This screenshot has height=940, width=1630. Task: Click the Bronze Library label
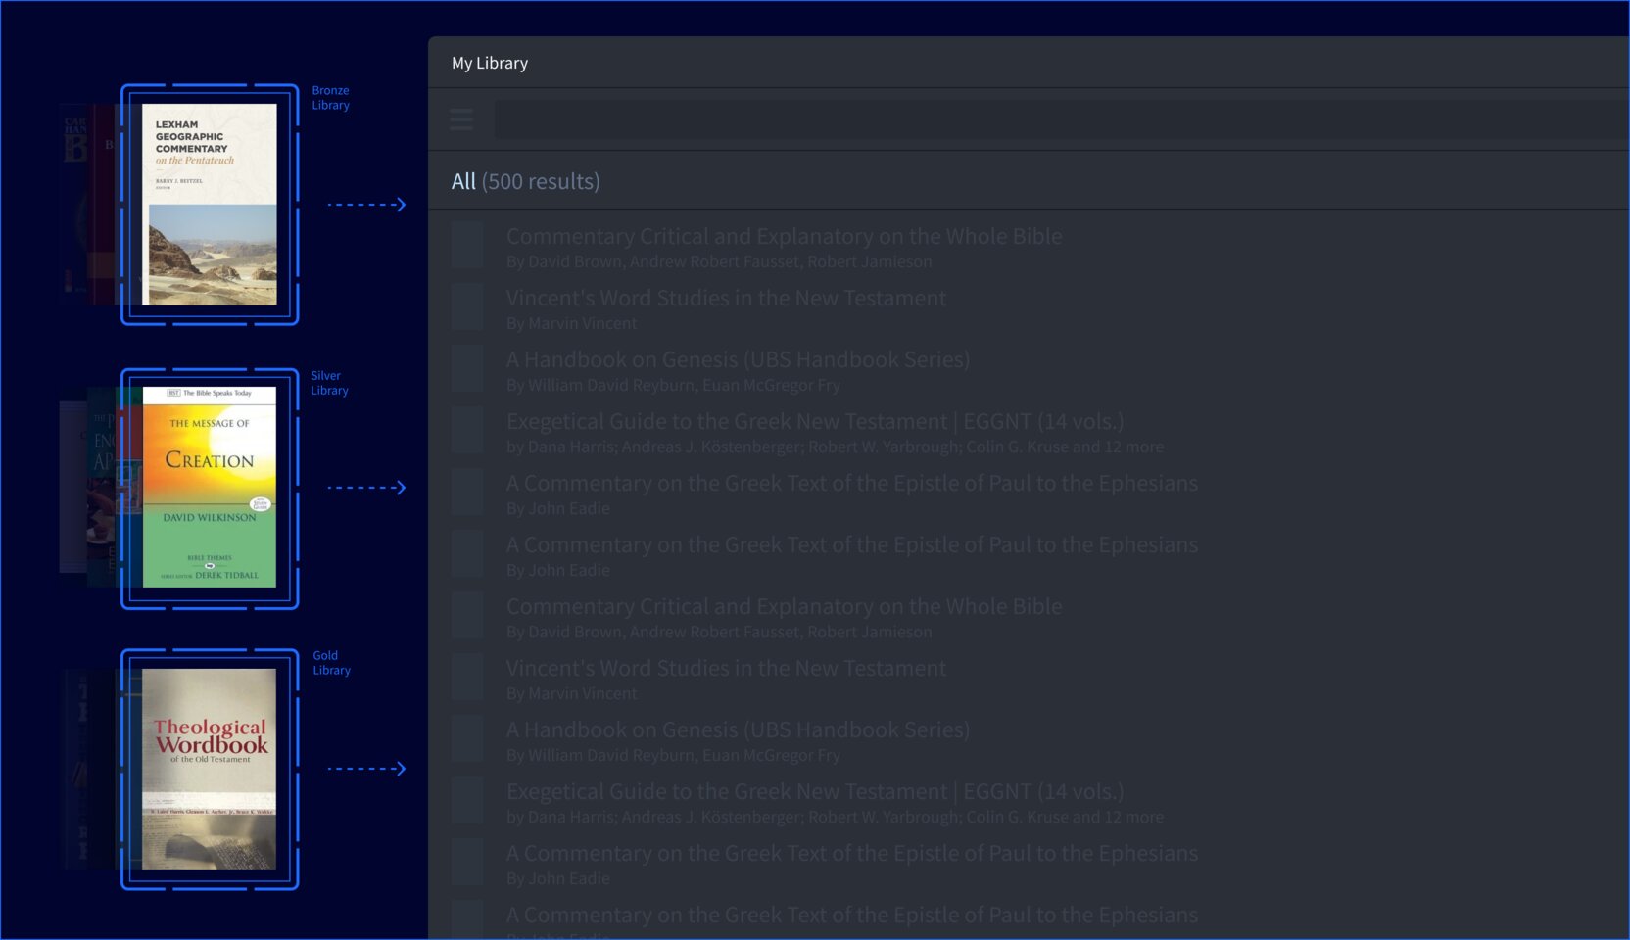pos(330,98)
